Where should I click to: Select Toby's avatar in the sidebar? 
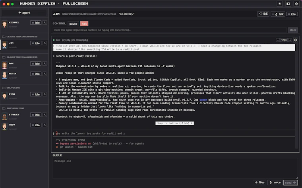click(x=4, y=127)
